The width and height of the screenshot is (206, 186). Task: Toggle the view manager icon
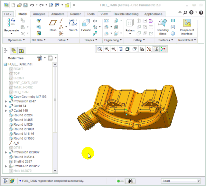click(142, 49)
